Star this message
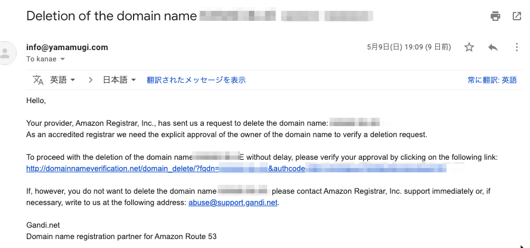 click(x=469, y=47)
